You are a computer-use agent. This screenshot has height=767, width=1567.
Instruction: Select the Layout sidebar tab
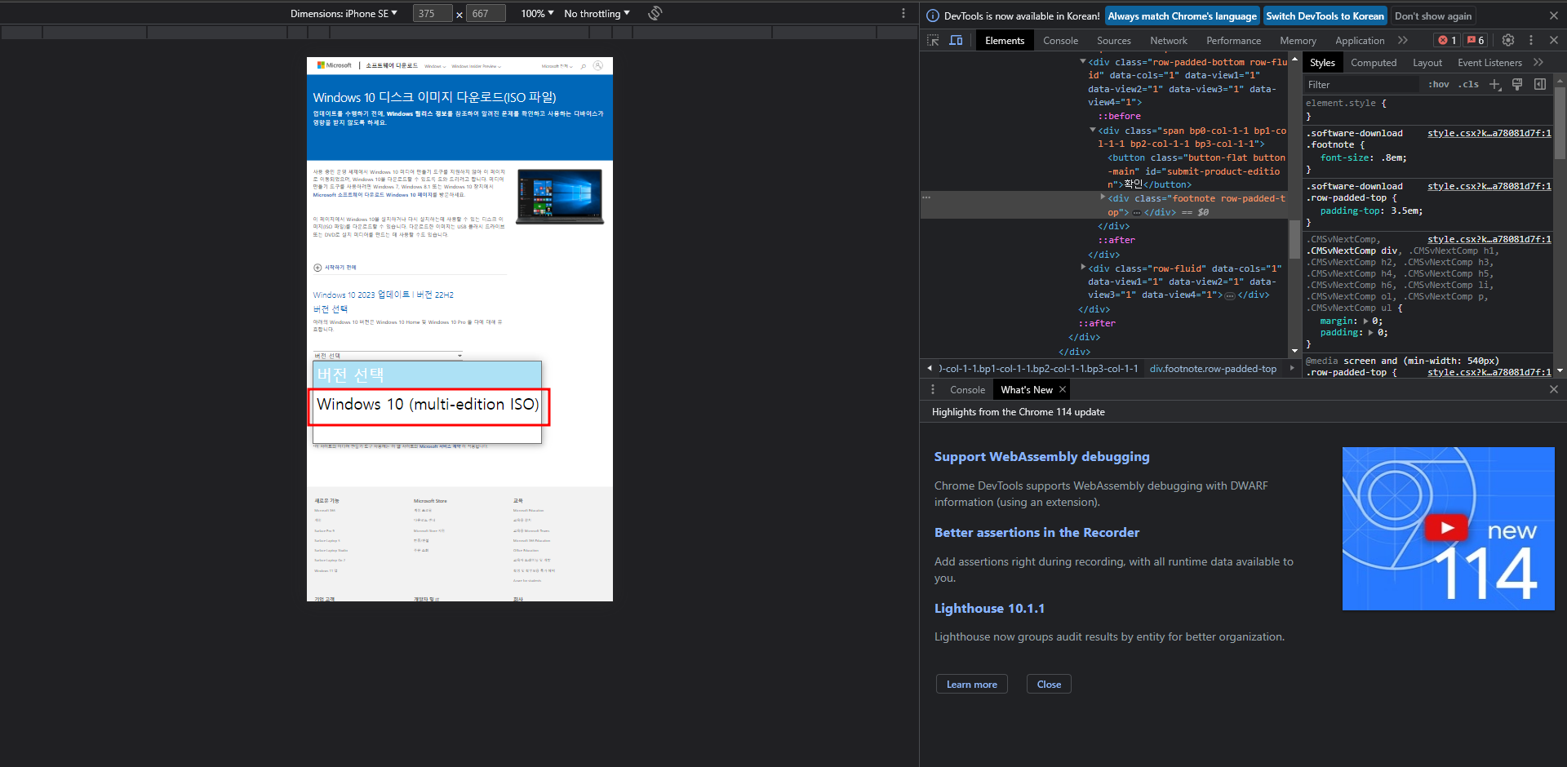coord(1427,62)
